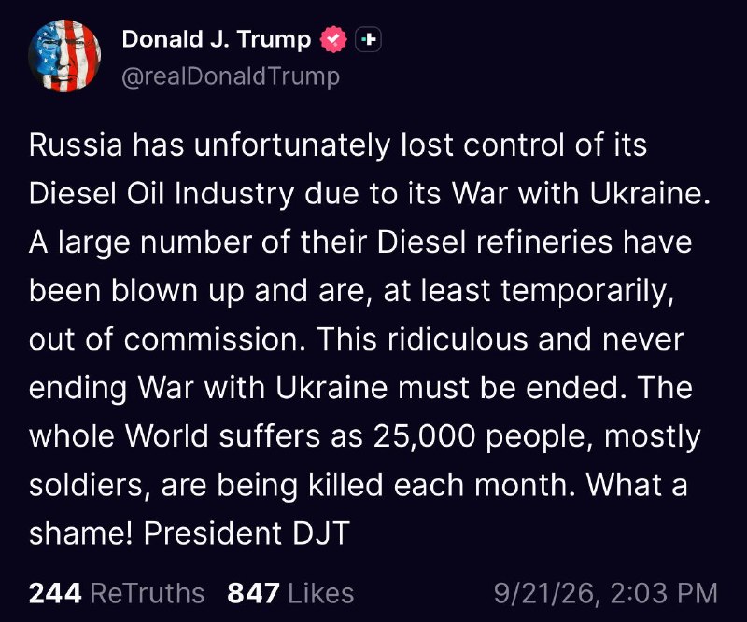Click the phrase 'Diesel Oil Industry'
This screenshot has width=747, height=622.
point(162,194)
